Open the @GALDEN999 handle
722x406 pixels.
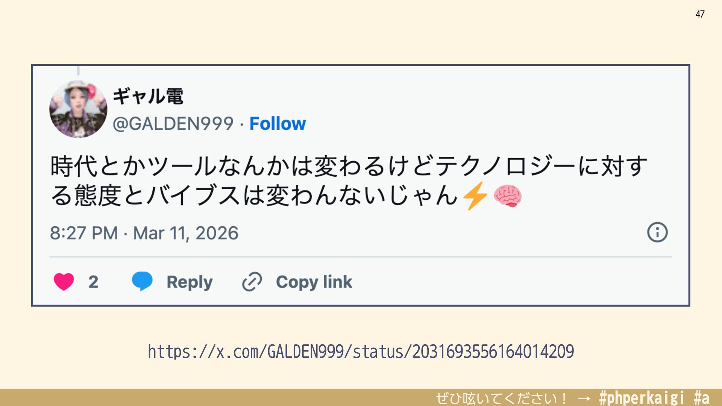click(x=173, y=124)
